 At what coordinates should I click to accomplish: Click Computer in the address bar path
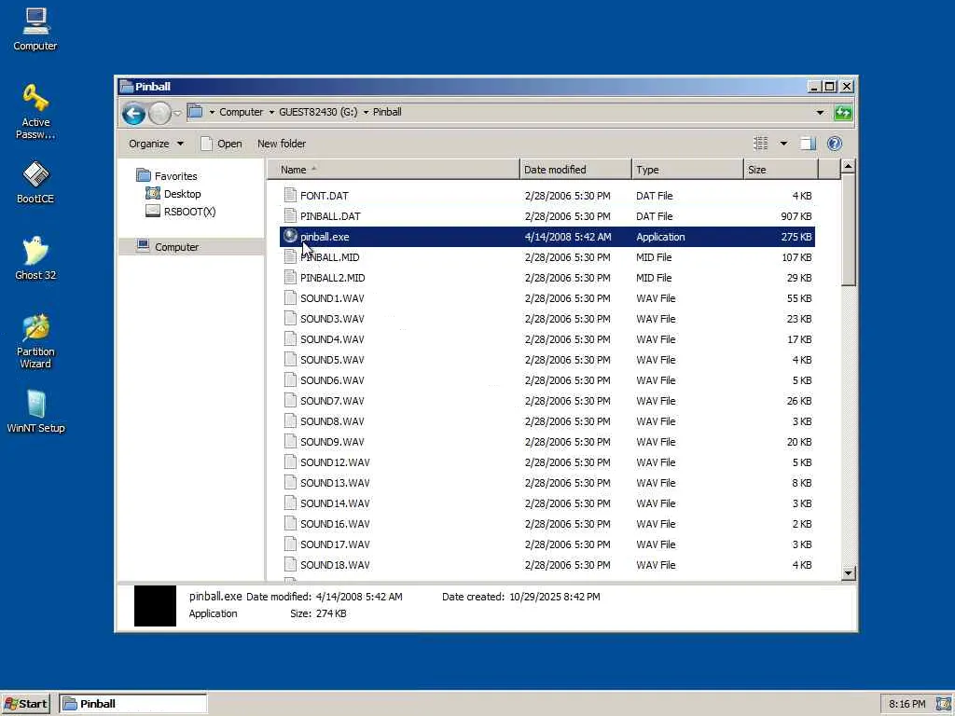(242, 112)
